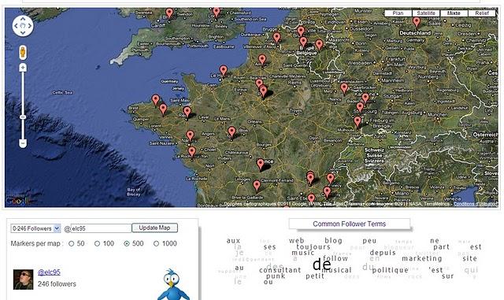The width and height of the screenshot is (504, 300).
Task: Pan the map right with the arrow
Action: (29, 26)
